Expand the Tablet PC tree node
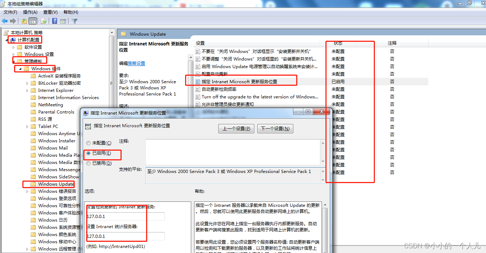Screen dimensions: 486x253 pyautogui.click(x=27, y=126)
